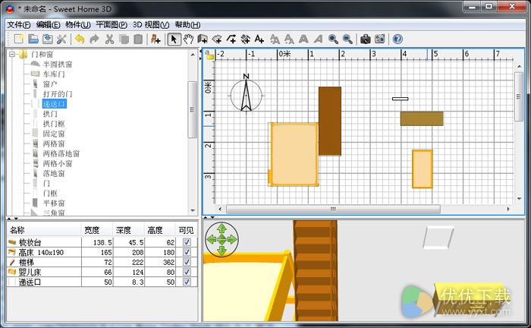The image size is (531, 328).
Task: Create a 3D video
Action: pyautogui.click(x=380, y=39)
